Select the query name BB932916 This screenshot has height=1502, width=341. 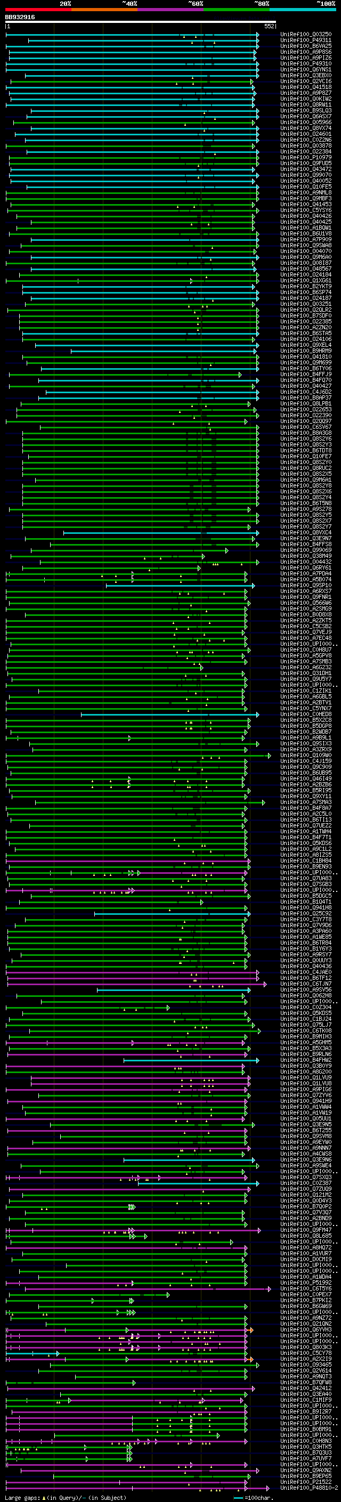point(20,17)
